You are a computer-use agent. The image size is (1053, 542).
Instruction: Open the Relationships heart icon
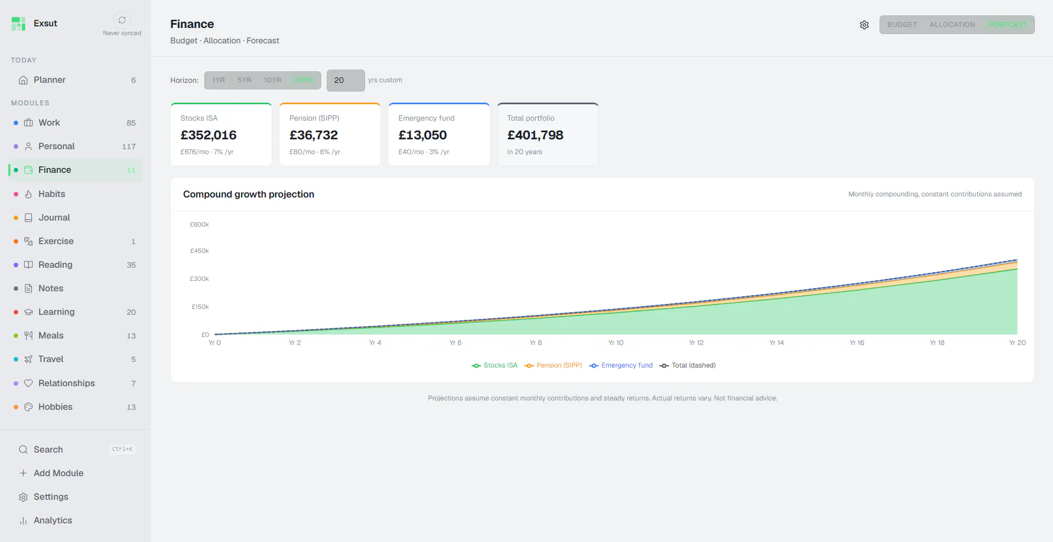click(x=29, y=383)
